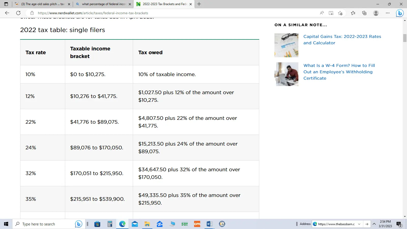
Task: Launch Calculator from the taskbar
Action: click(110, 224)
